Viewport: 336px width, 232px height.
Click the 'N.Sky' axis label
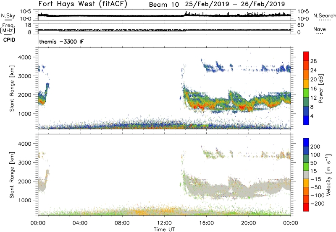(8, 15)
